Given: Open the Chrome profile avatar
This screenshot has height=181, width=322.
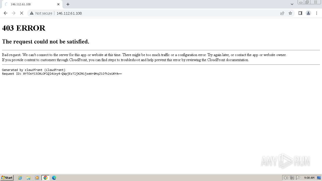Looking at the screenshot, I should pos(308,13).
